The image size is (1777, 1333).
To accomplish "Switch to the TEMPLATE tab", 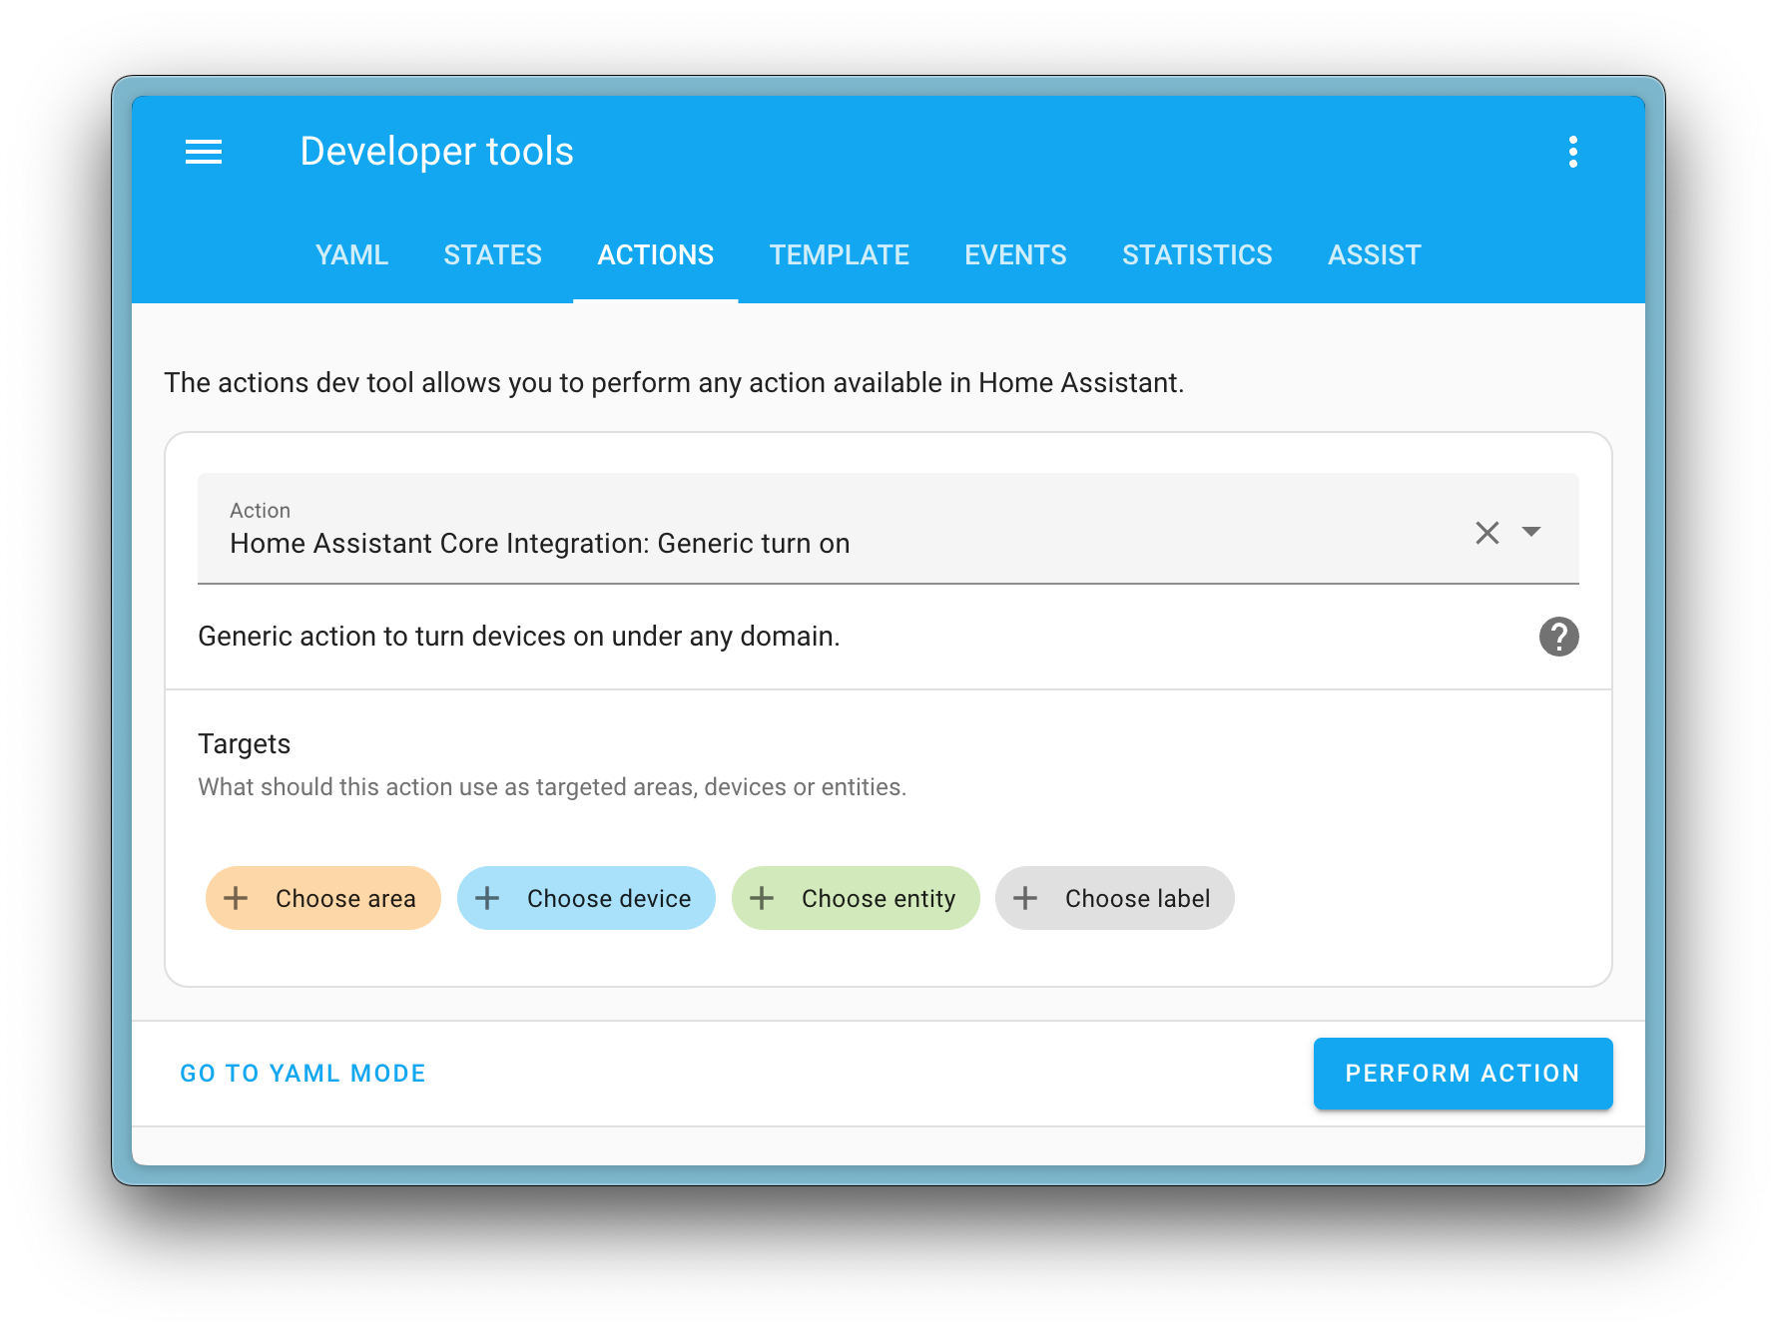I will pos(838,255).
